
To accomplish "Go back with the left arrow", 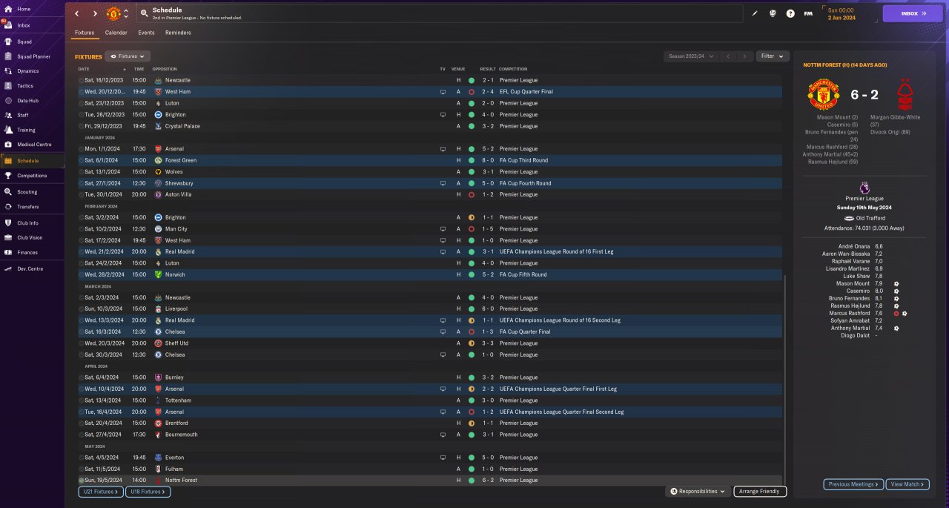I will [x=76, y=13].
